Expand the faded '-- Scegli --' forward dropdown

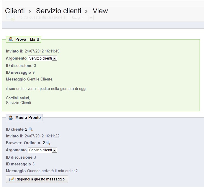(91, 18)
